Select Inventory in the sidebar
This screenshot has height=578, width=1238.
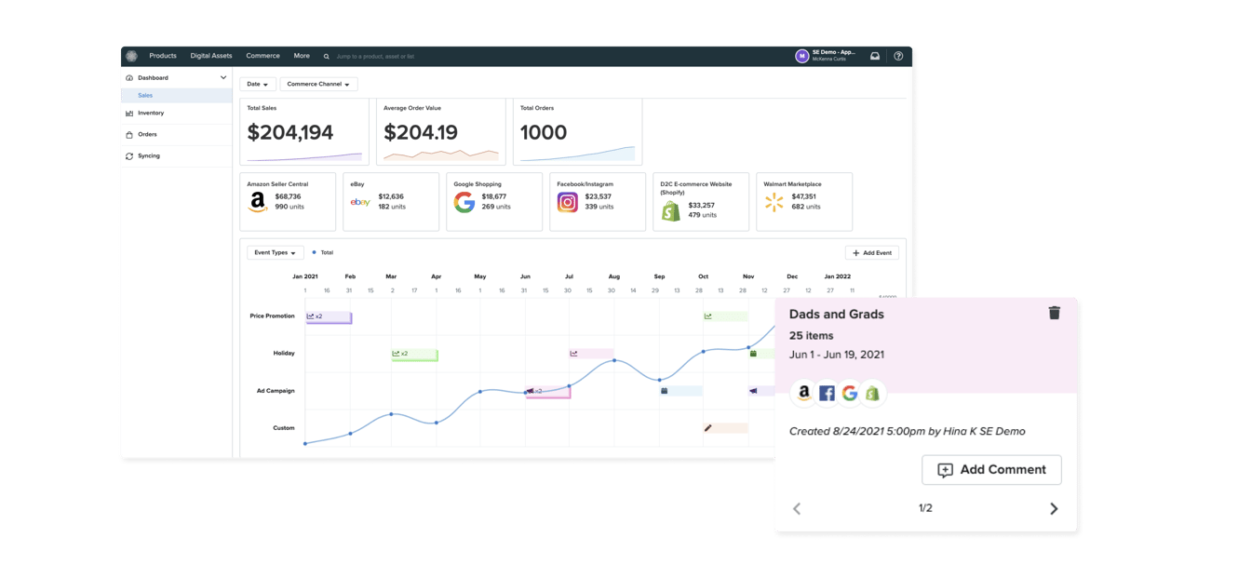151,114
